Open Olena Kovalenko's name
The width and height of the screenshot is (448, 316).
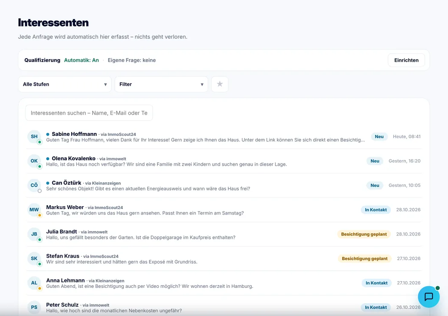74,158
